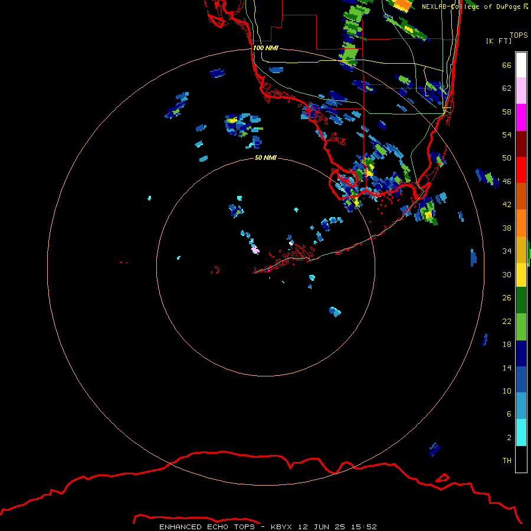Viewport: 531px width, 531px height.
Task: Click the '[K FT]' units label
Action: 499,41
